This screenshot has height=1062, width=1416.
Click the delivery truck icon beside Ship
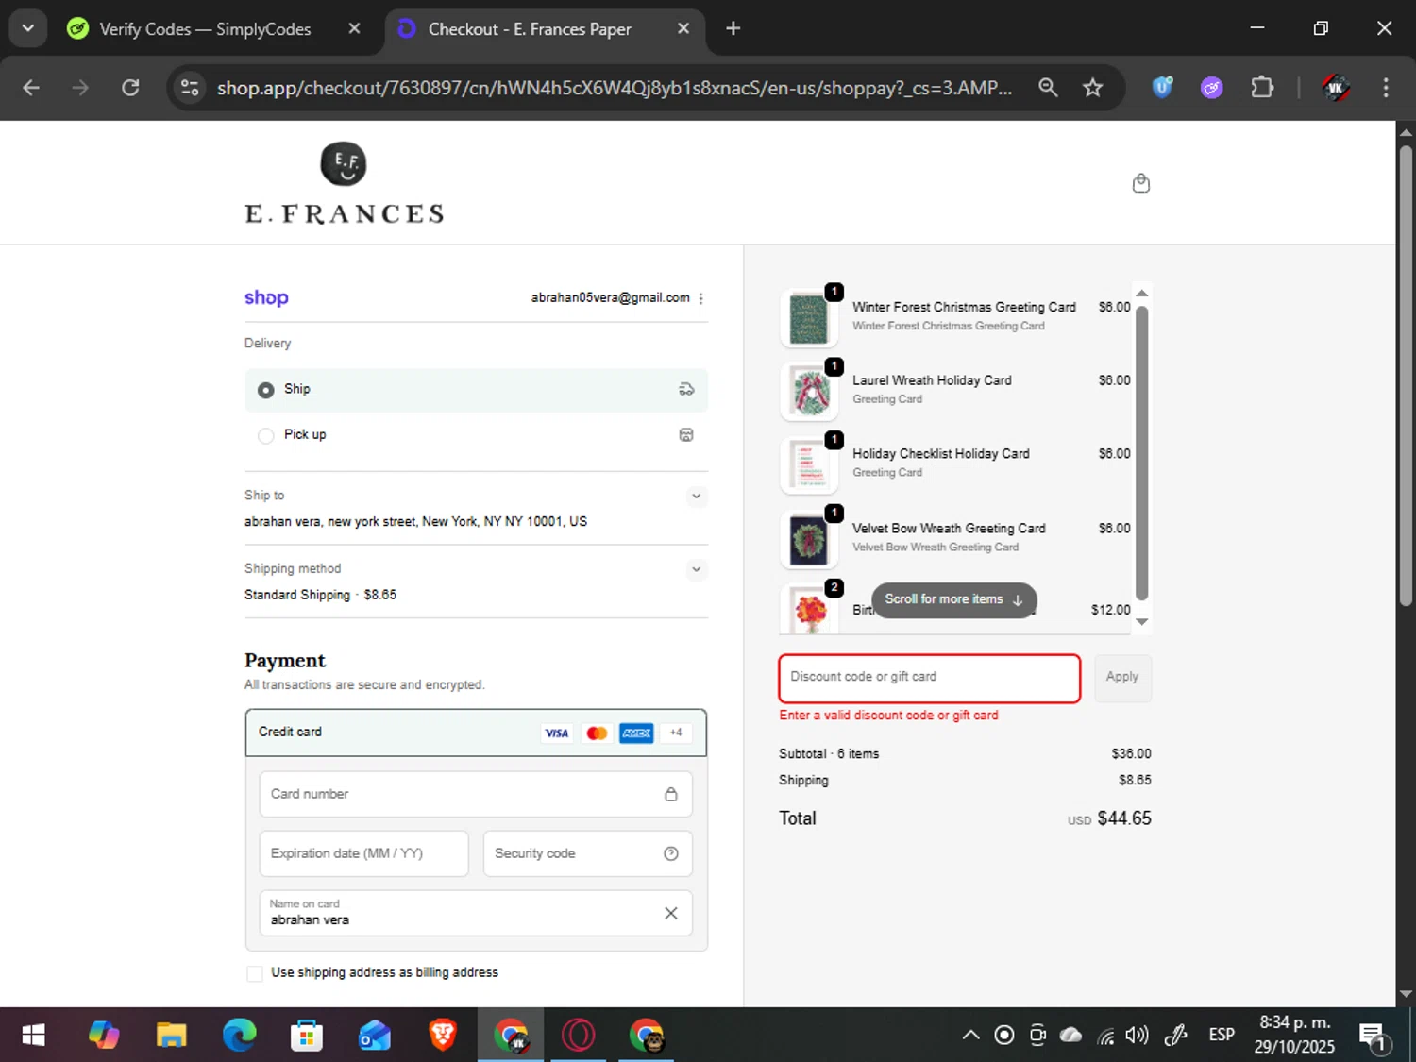[686, 389]
